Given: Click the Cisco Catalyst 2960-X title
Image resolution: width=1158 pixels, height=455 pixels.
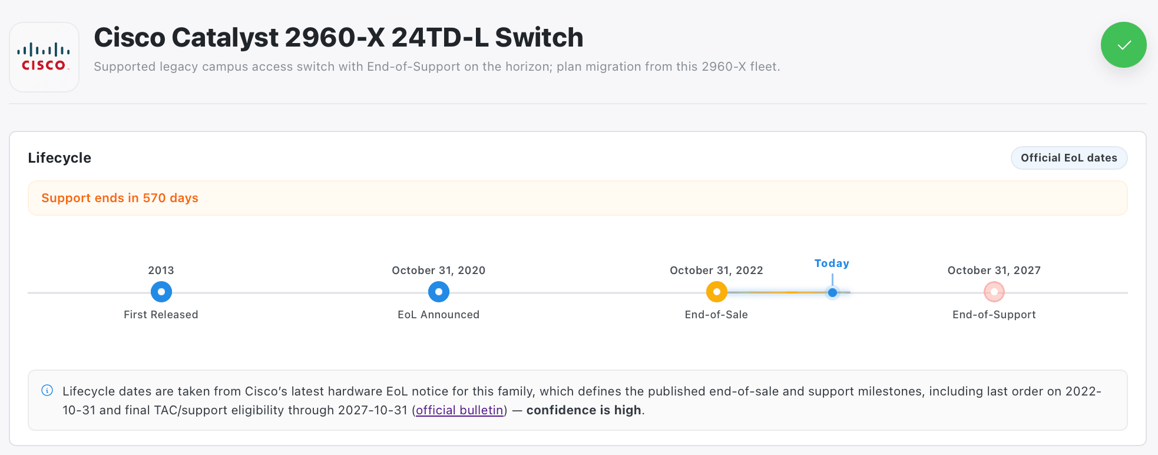Looking at the screenshot, I should coord(338,37).
